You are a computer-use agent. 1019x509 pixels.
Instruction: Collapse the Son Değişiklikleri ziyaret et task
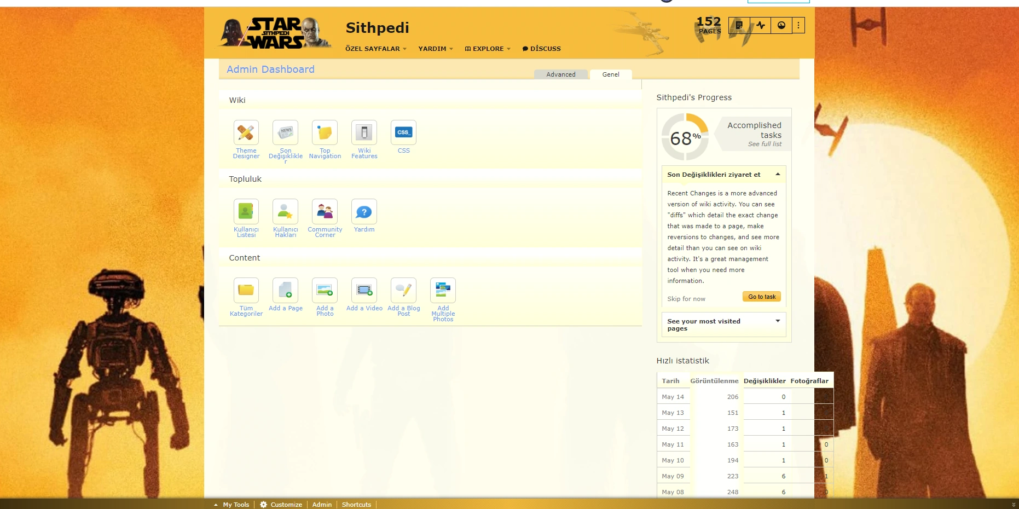tap(723, 175)
